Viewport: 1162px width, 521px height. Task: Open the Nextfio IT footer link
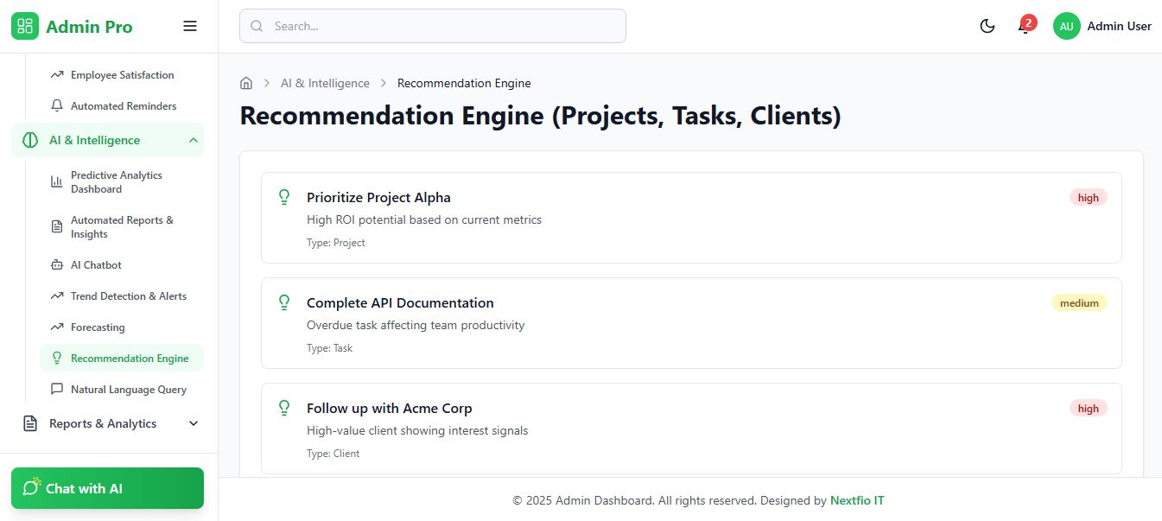click(x=857, y=500)
